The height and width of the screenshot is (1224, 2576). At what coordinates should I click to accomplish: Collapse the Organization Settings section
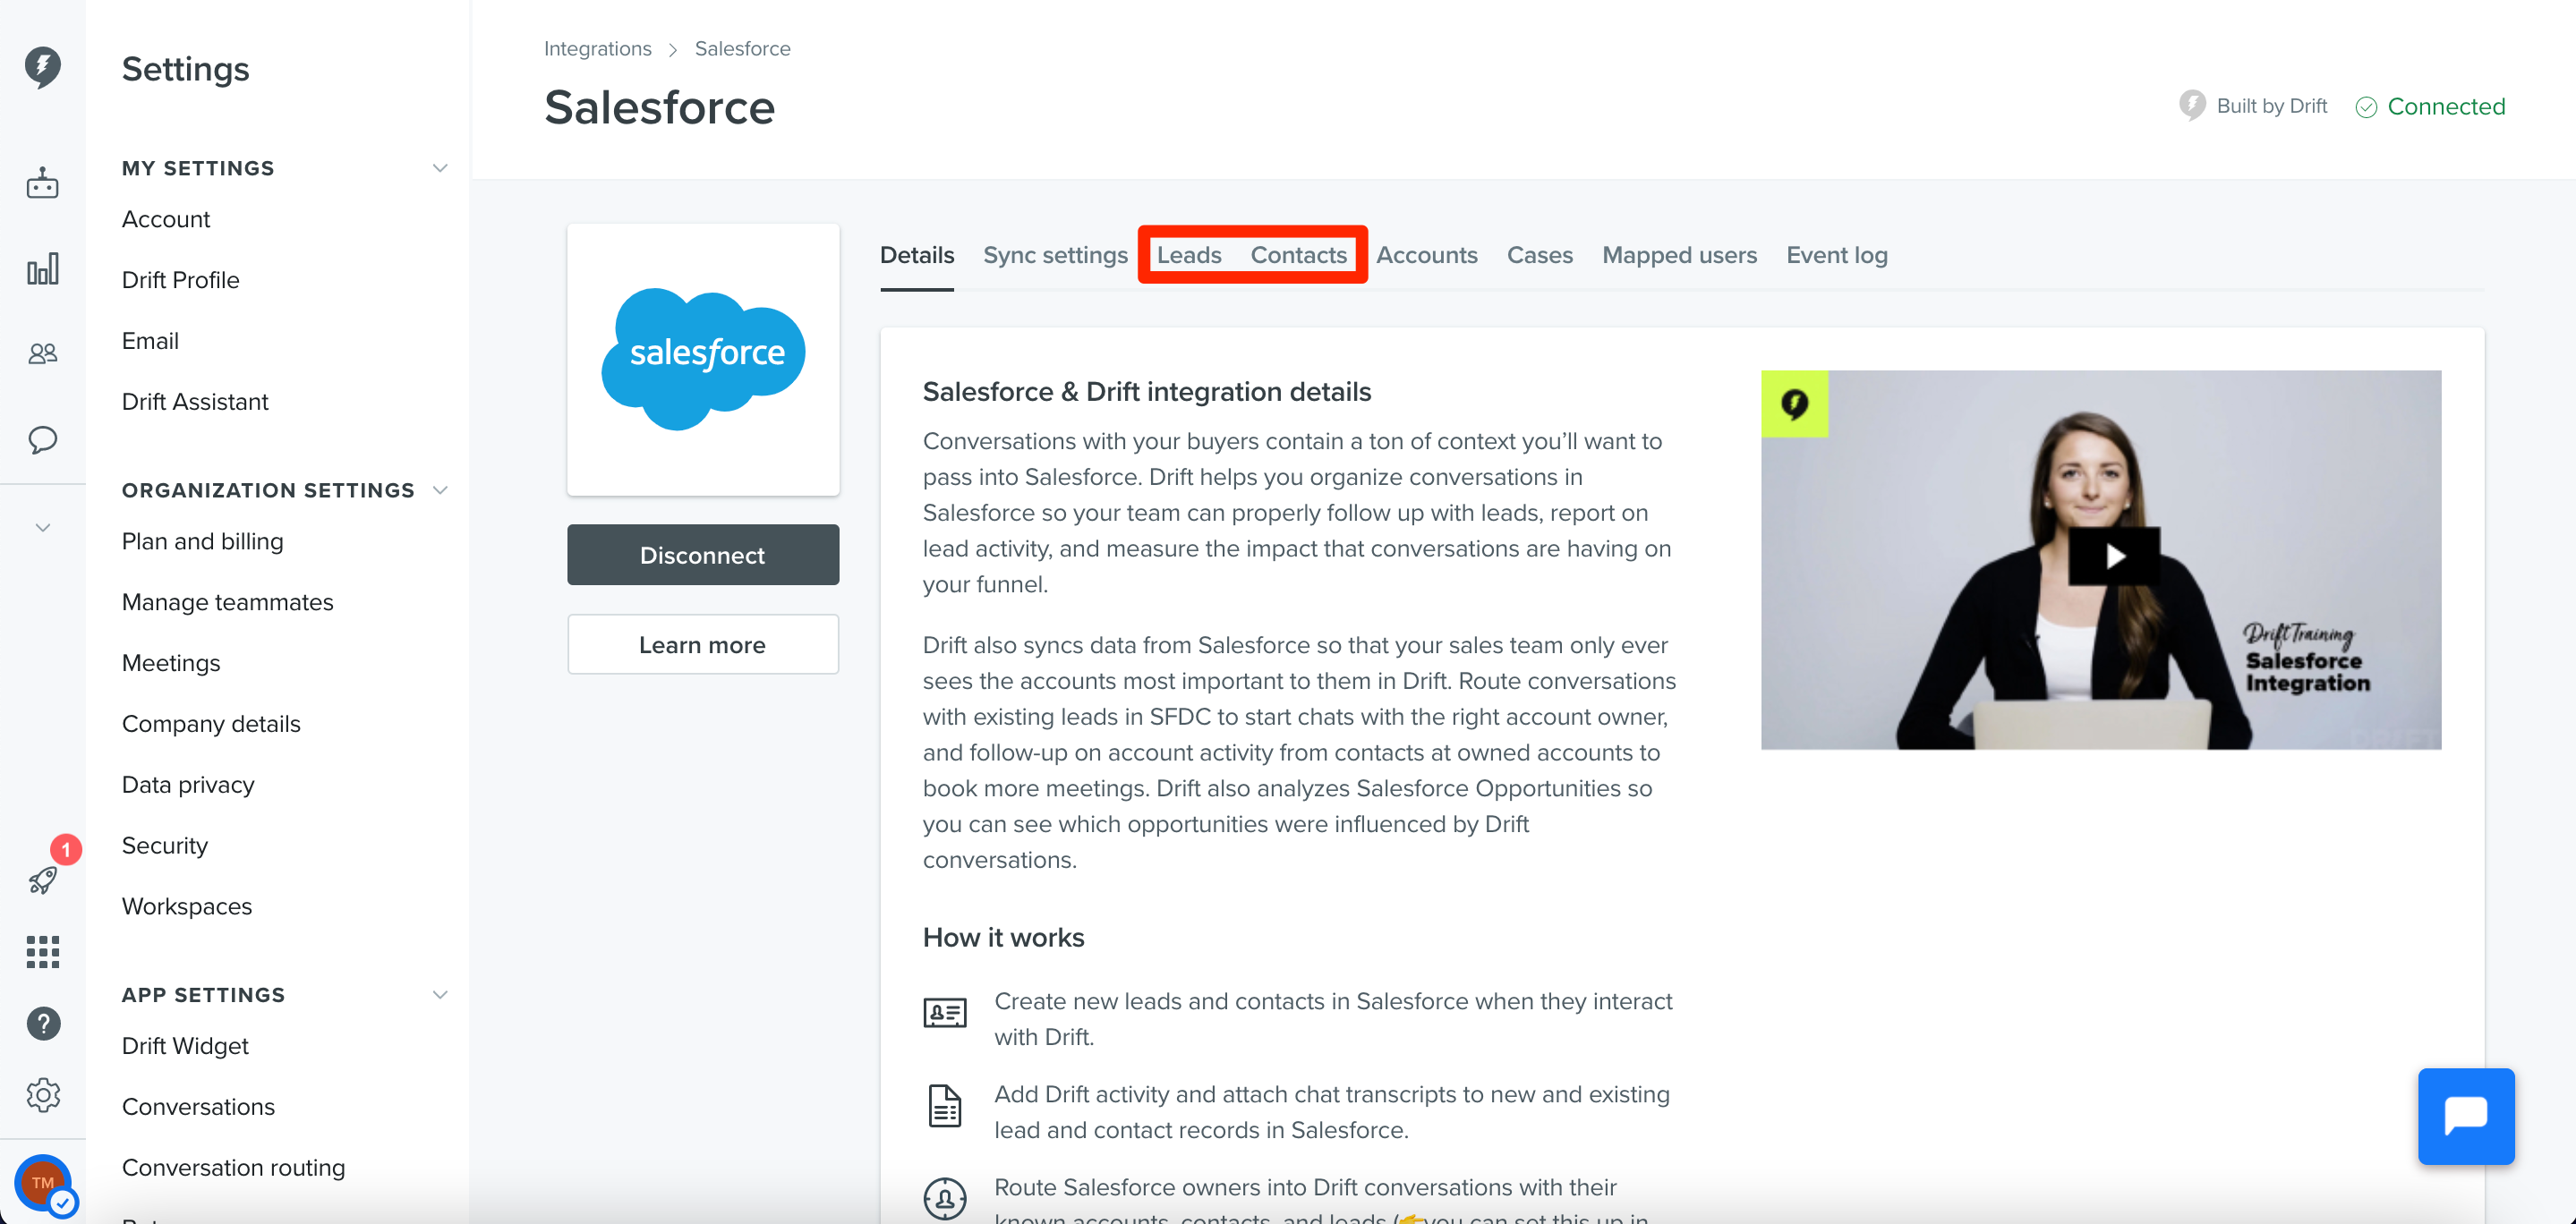[x=439, y=490]
